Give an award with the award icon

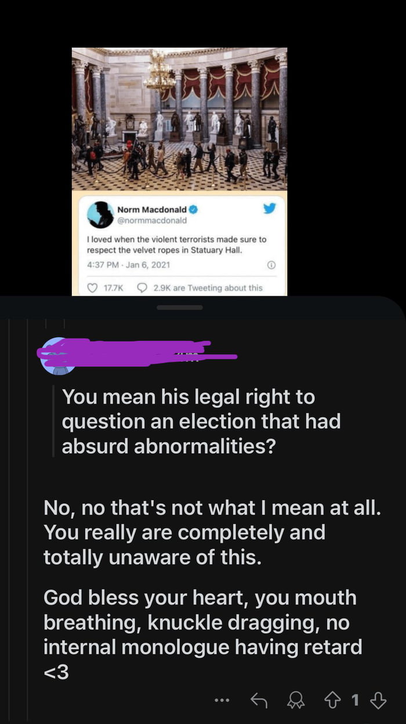(294, 700)
